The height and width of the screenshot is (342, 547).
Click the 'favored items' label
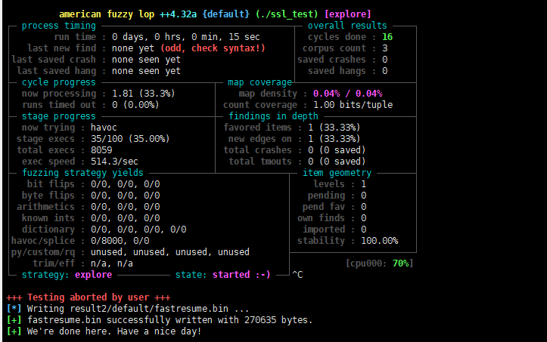[x=257, y=128]
